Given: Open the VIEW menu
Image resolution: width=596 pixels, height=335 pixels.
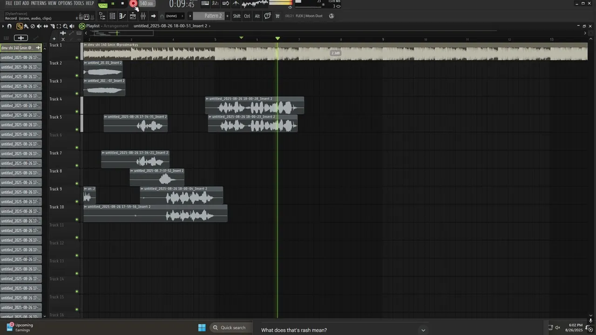Looking at the screenshot, I should point(52,3).
